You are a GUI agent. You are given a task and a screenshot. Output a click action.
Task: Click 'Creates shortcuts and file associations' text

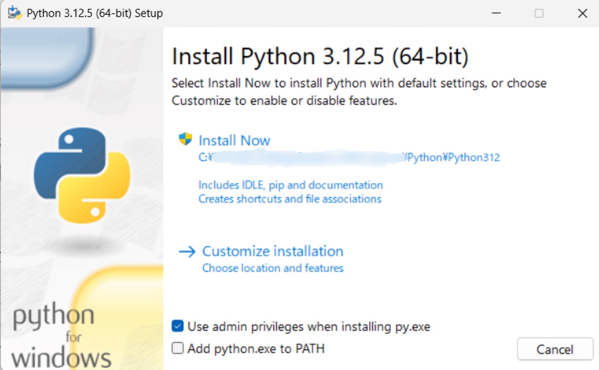tap(290, 199)
